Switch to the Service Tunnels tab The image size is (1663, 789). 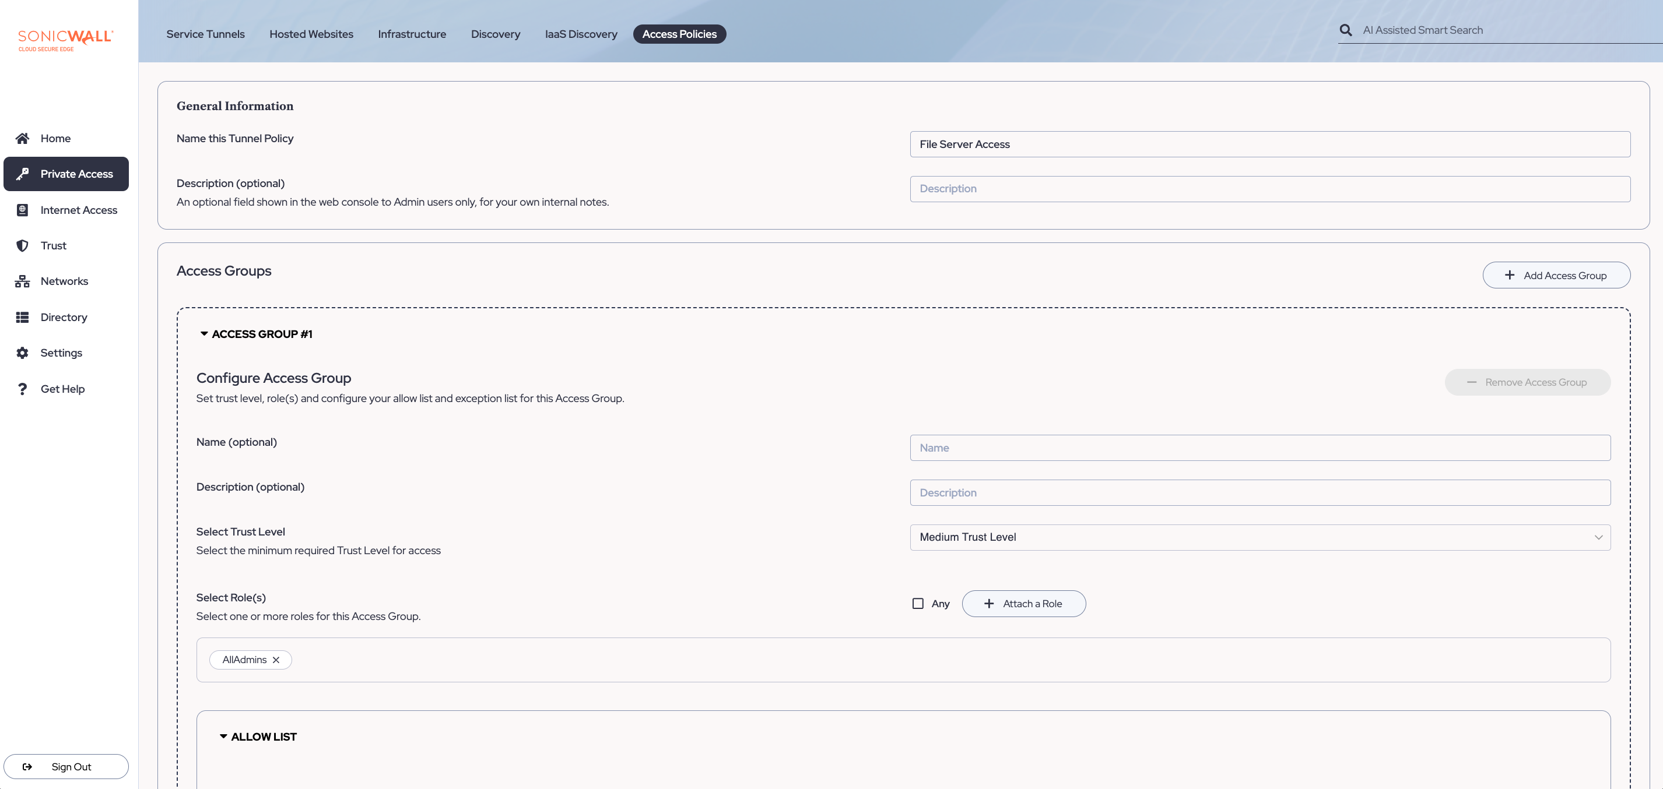point(205,34)
